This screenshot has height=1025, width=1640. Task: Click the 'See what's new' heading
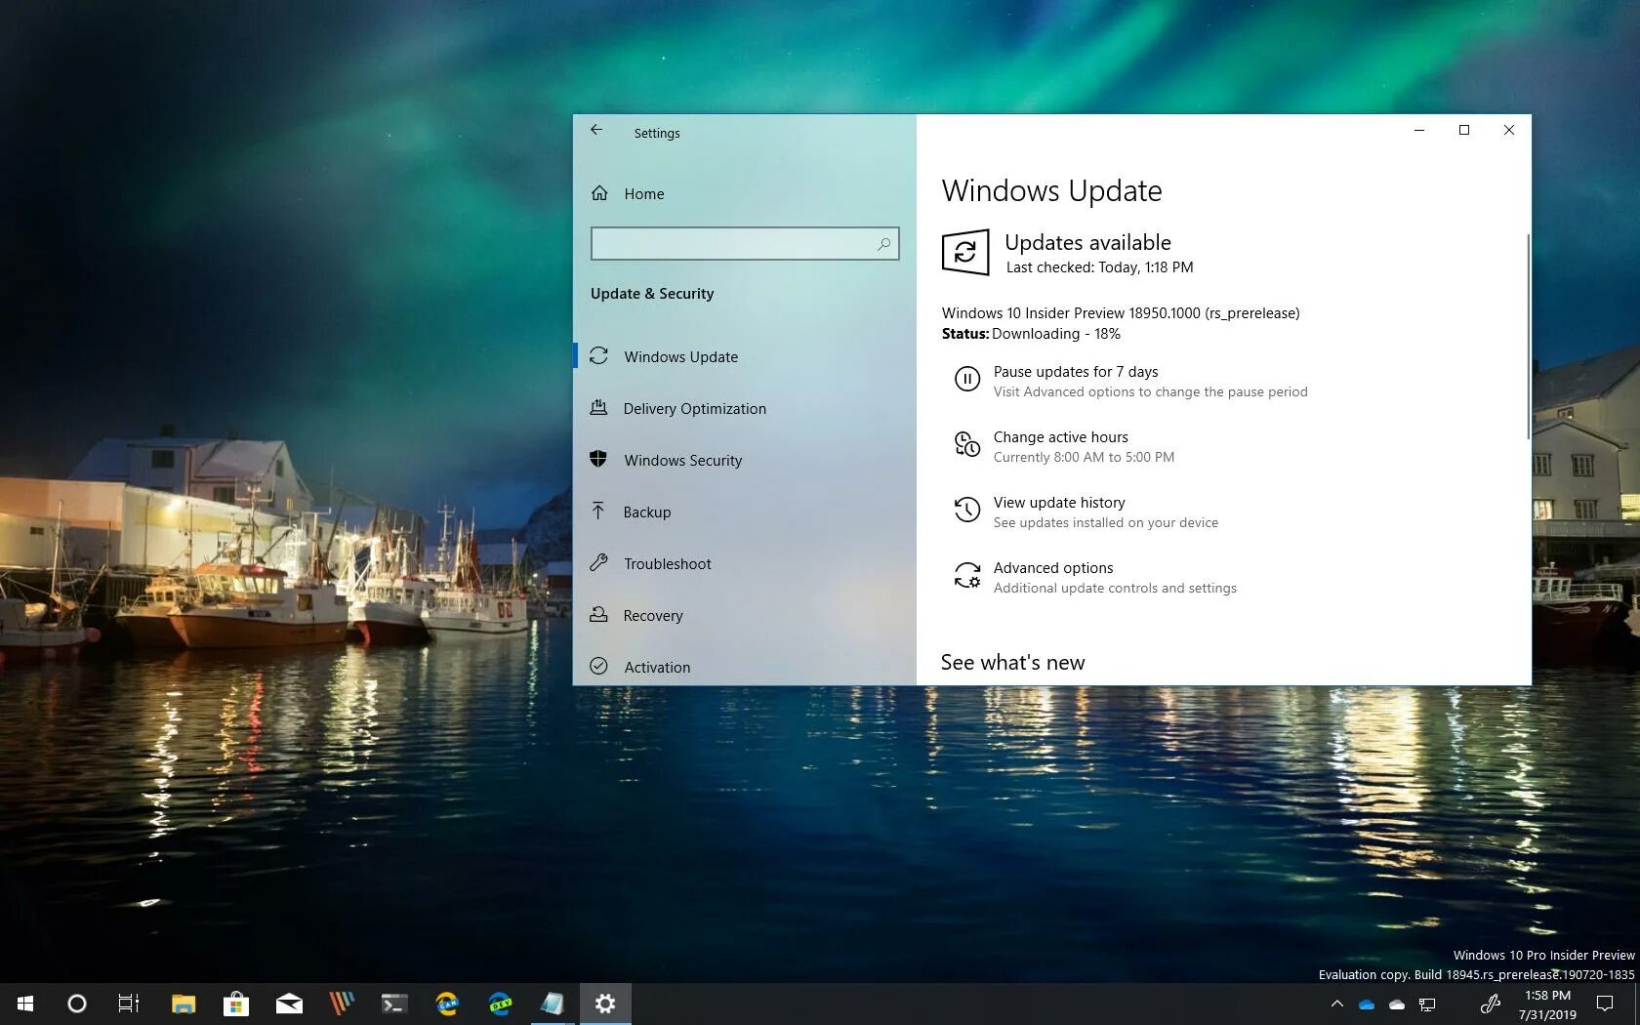(1012, 663)
